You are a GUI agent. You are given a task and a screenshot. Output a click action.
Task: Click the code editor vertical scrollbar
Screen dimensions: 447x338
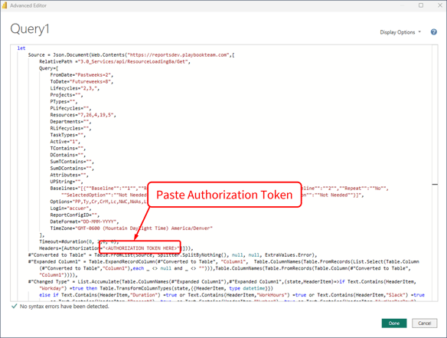pyautogui.click(x=435, y=172)
